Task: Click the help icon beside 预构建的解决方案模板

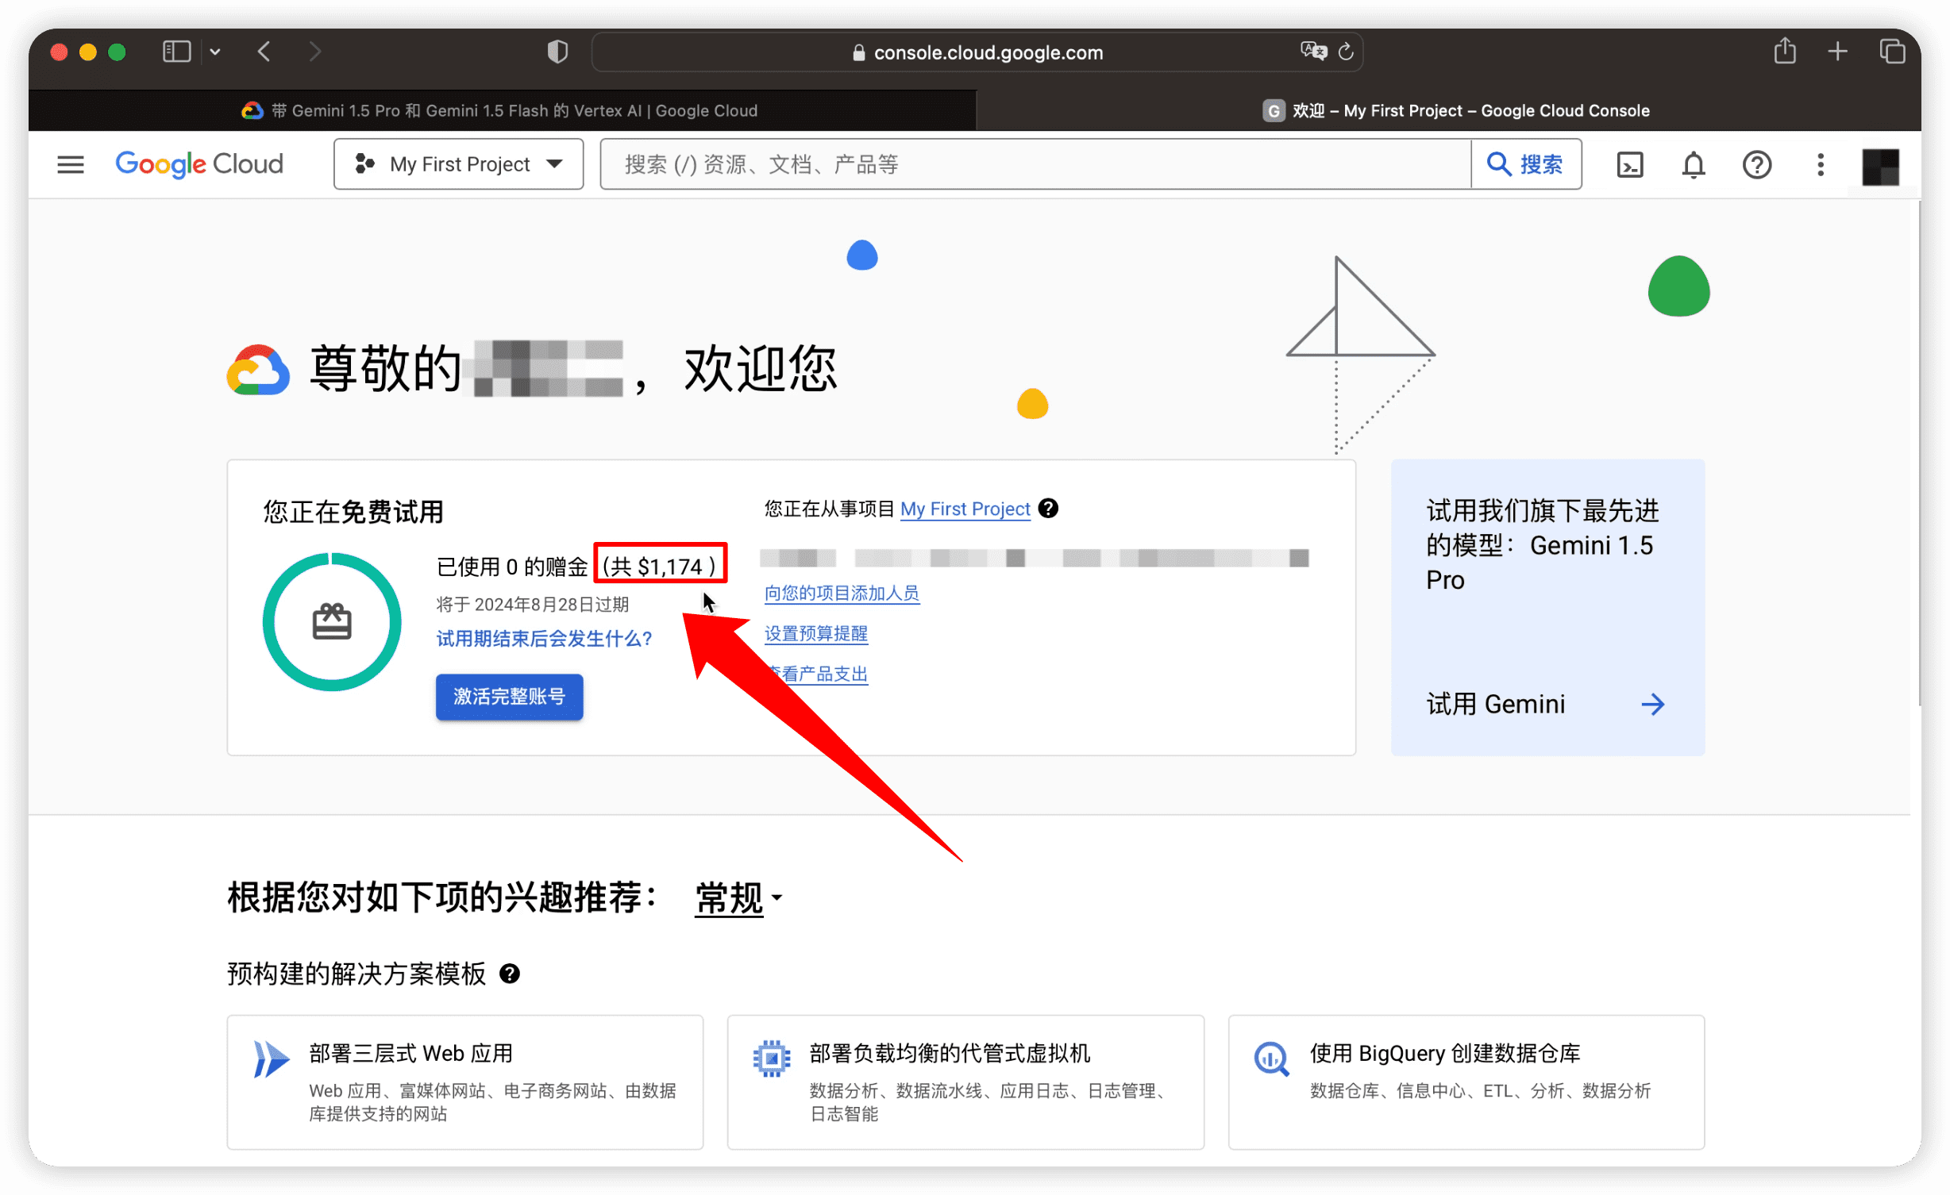Action: [x=510, y=974]
